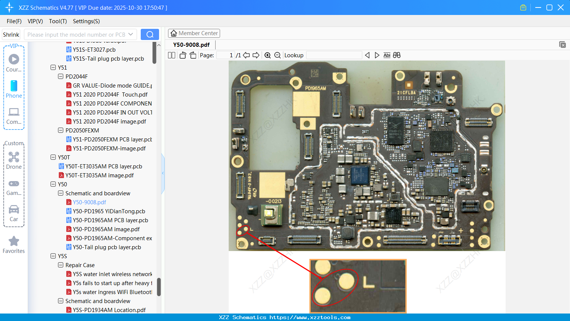
Task: Collapse the PD2050FEXM folder node
Action: coord(61,131)
